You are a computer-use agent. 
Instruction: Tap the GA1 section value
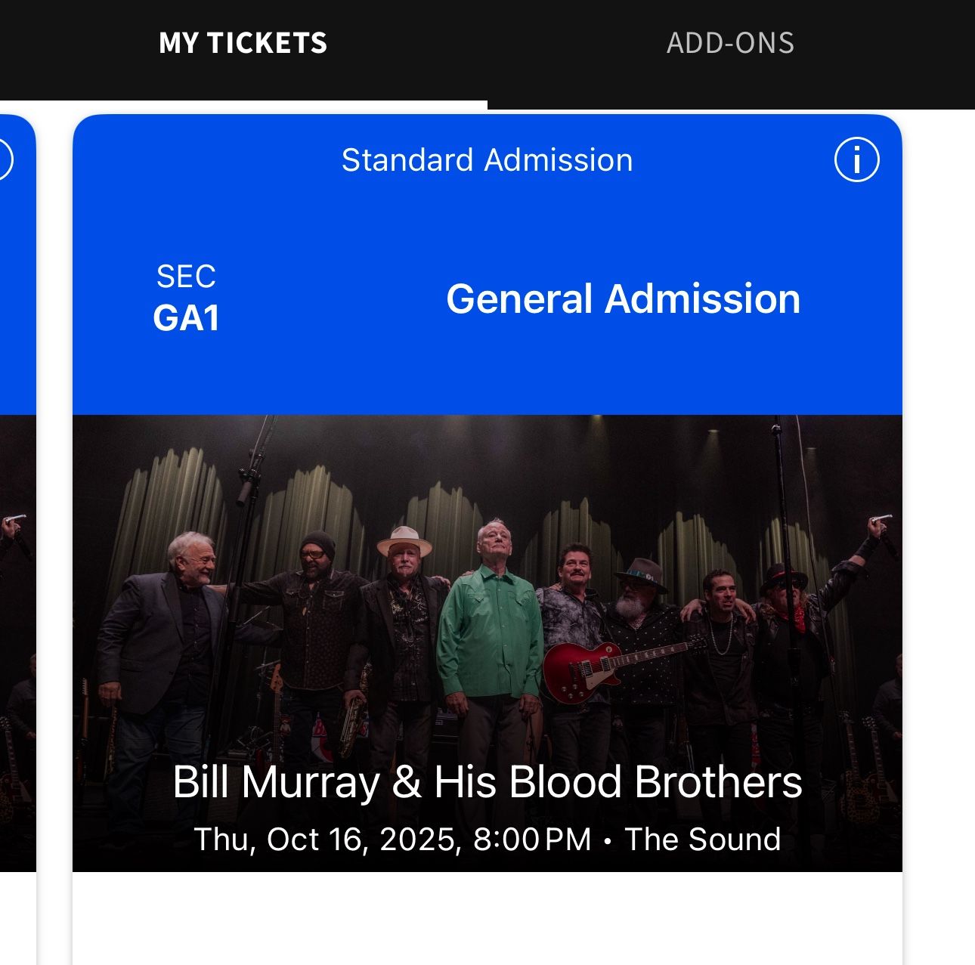coord(186,318)
